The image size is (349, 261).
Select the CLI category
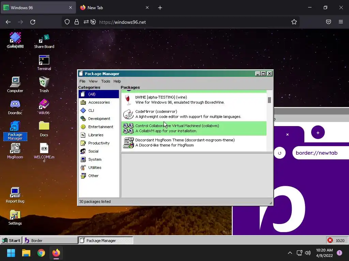(99, 110)
